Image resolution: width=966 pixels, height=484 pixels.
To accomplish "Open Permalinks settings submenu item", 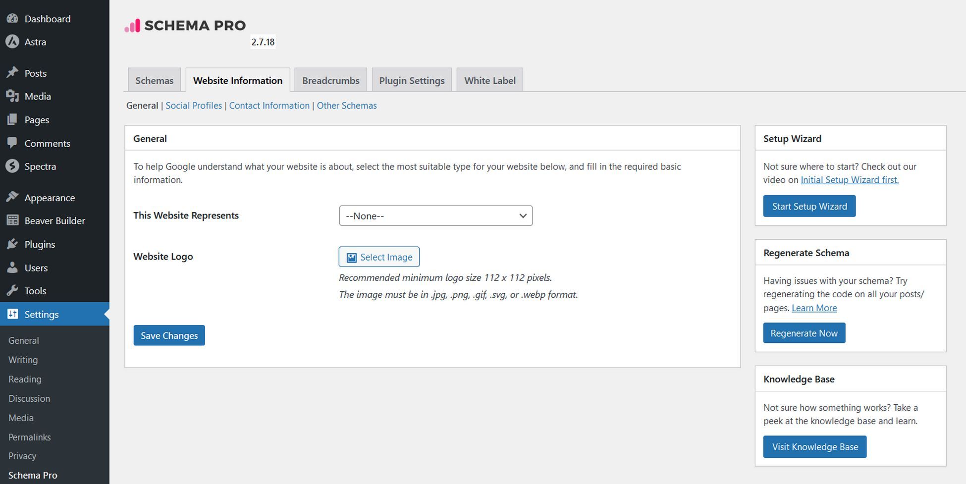I will 30,437.
